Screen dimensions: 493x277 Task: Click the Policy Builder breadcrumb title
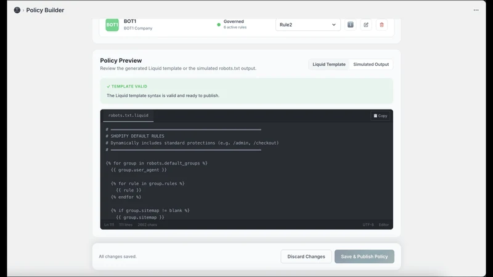click(45, 10)
